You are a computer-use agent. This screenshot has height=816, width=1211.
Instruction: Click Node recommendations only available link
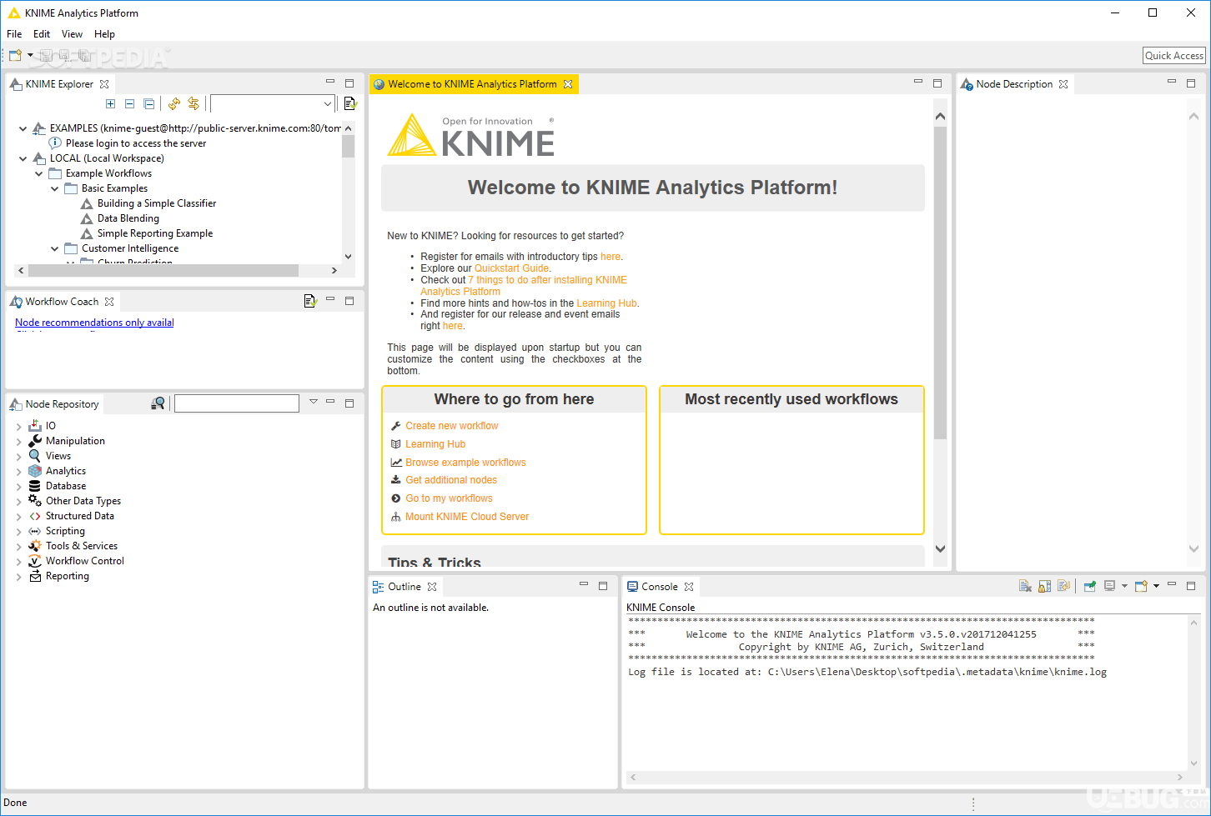click(94, 323)
